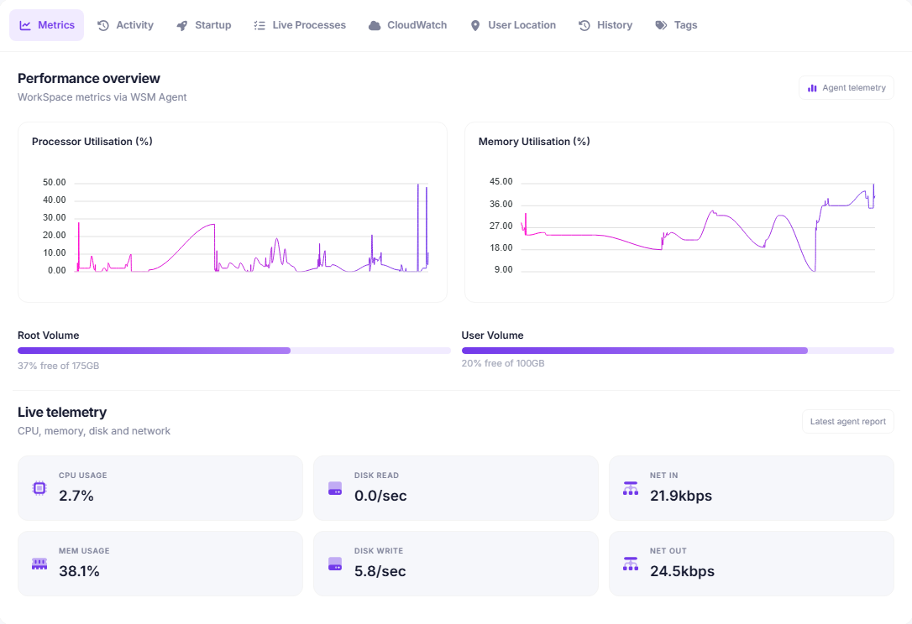Click the Activity clock-rewind icon
The height and width of the screenshot is (624, 912).
click(x=103, y=25)
